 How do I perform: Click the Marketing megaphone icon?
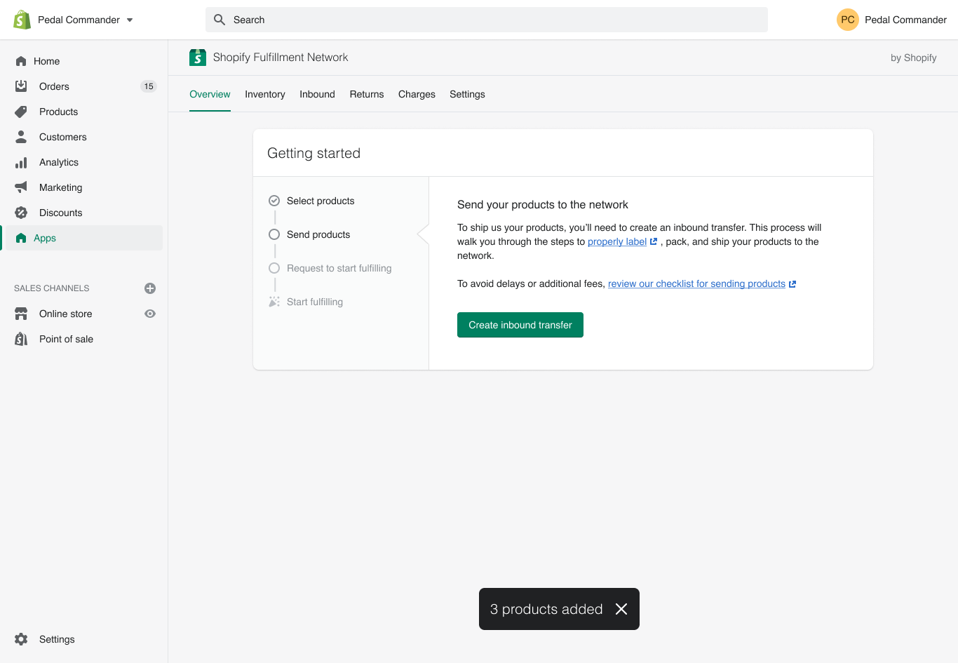(21, 187)
